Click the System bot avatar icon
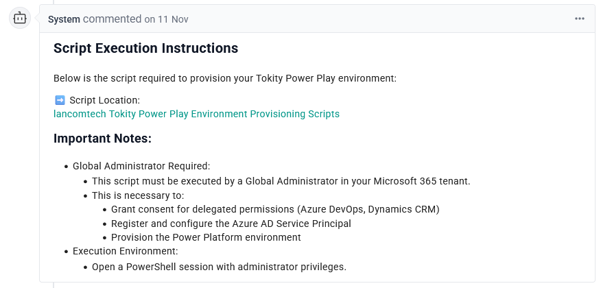Screen dimensions: 601x288 tap(20, 19)
